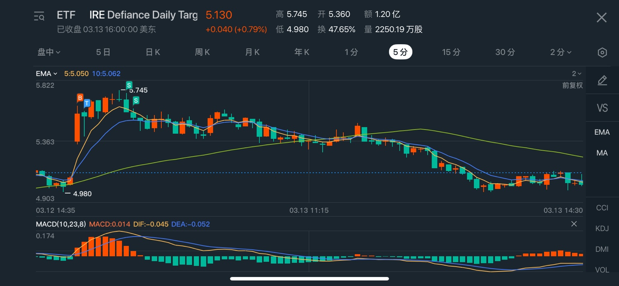
Task: Close the chart view with X
Action: (602, 17)
